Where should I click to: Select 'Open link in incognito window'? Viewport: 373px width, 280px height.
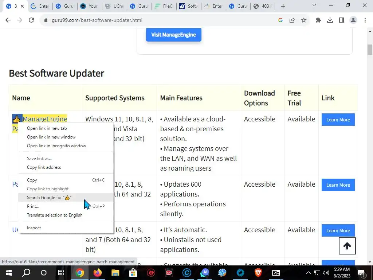(x=66, y=146)
